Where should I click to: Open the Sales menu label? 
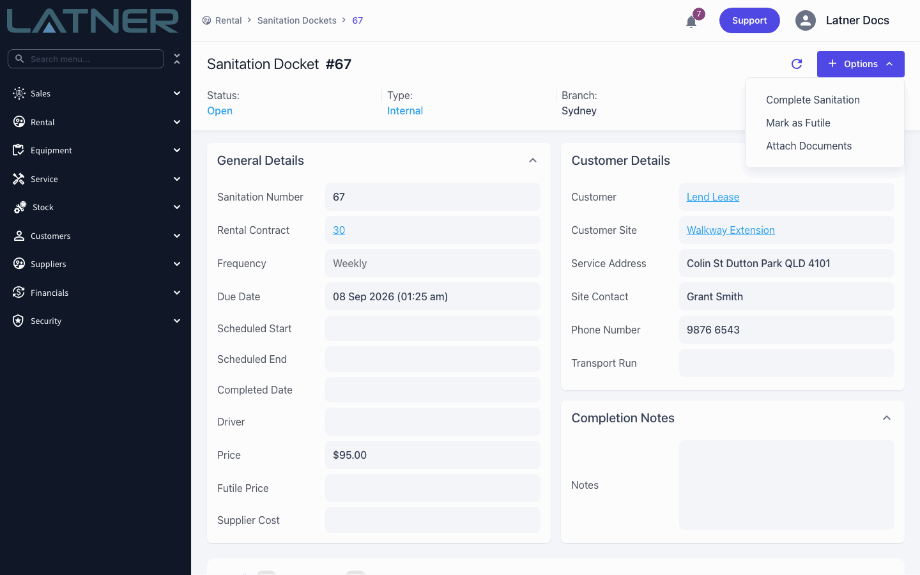coord(40,93)
